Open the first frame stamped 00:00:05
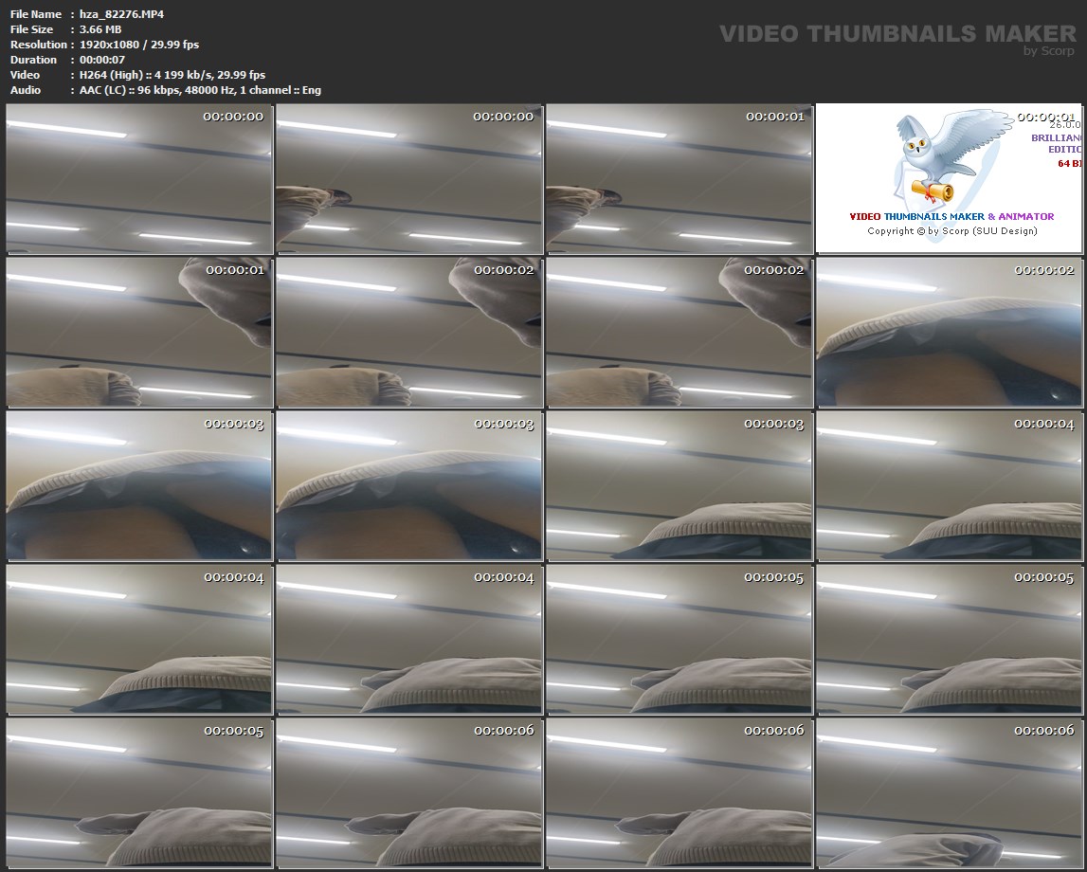Image resolution: width=1087 pixels, height=872 pixels. pos(679,639)
